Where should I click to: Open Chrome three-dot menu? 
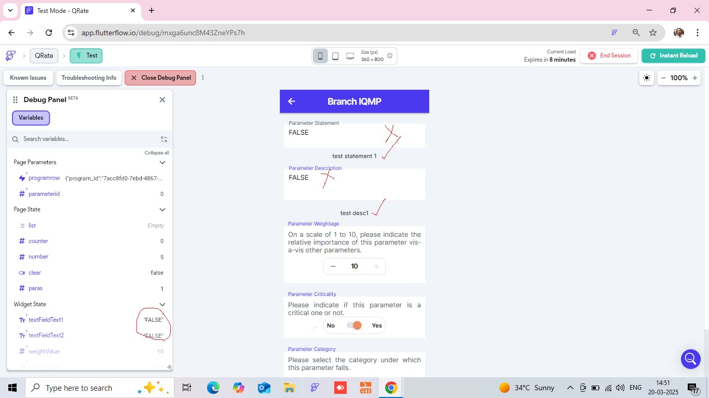pos(698,33)
